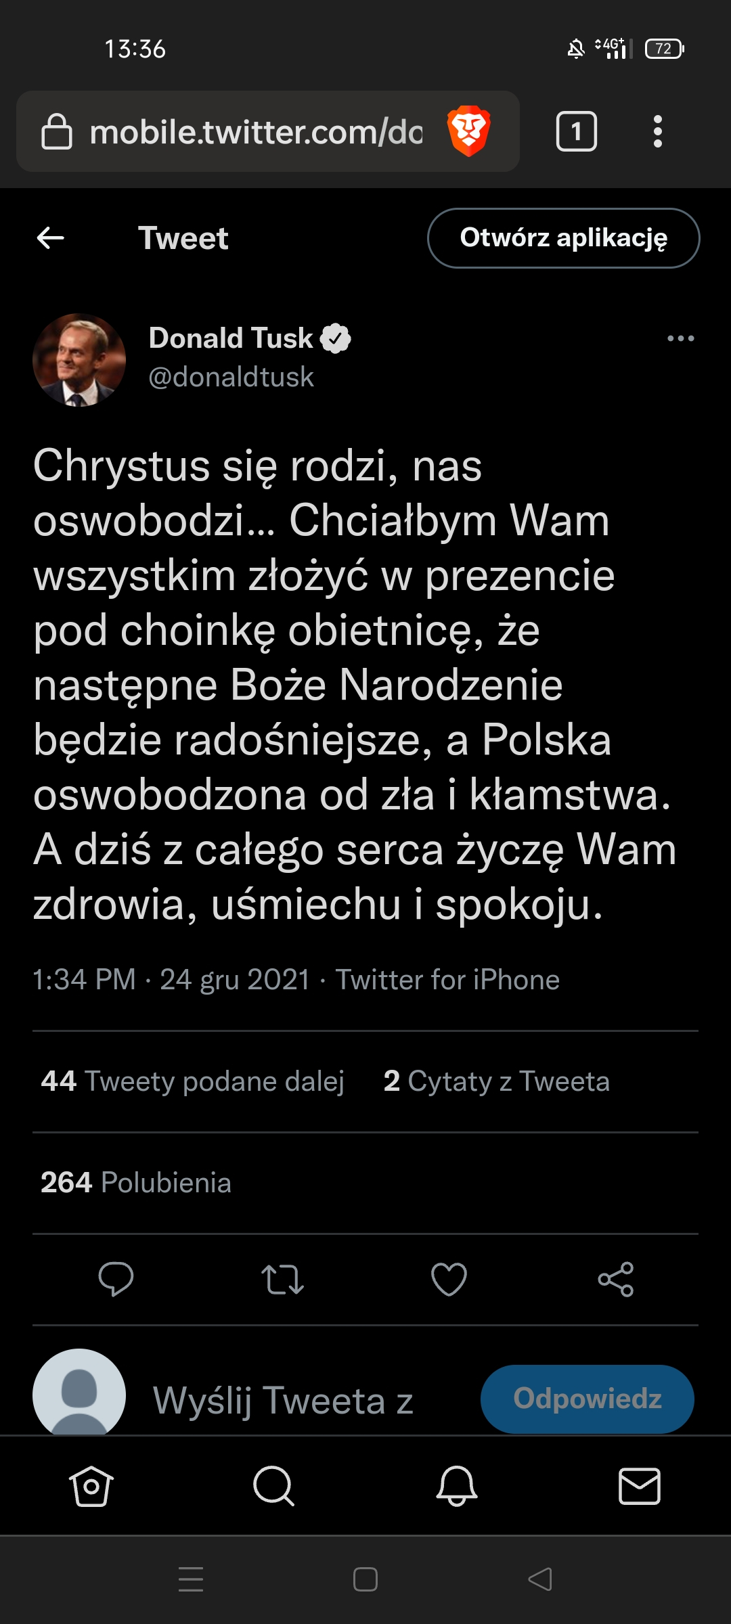This screenshot has height=1624, width=731.
Task: Open Donald Tusk's profile picture
Action: click(79, 360)
